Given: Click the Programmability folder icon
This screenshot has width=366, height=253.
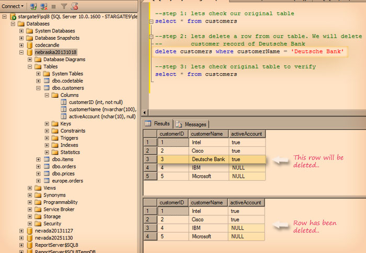Looking at the screenshot, I should point(38,202).
